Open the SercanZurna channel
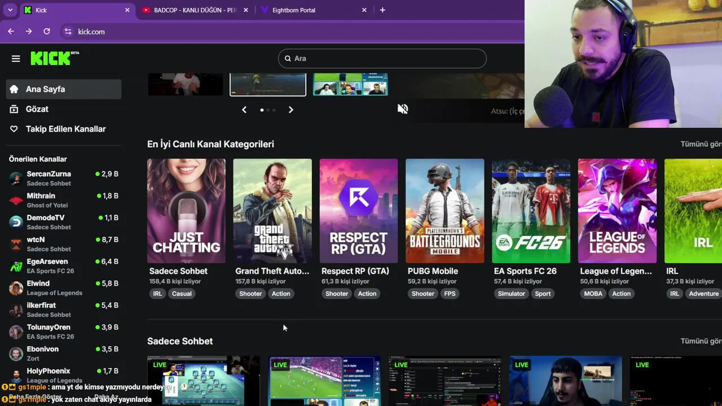The width and height of the screenshot is (722, 406). [64, 178]
